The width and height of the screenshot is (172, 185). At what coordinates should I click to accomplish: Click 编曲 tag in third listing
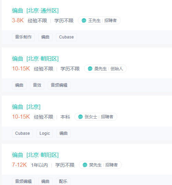coord(64,133)
